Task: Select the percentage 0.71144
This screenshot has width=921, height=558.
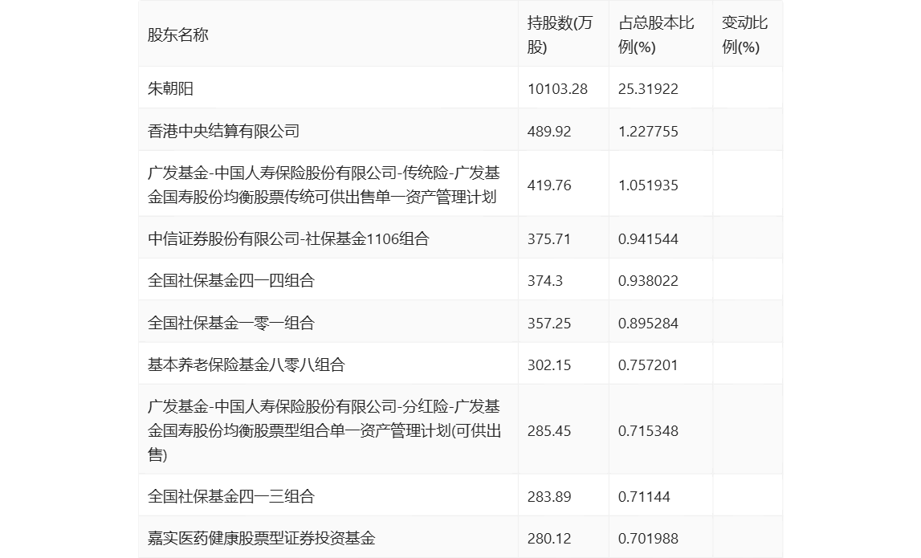Action: tap(644, 496)
